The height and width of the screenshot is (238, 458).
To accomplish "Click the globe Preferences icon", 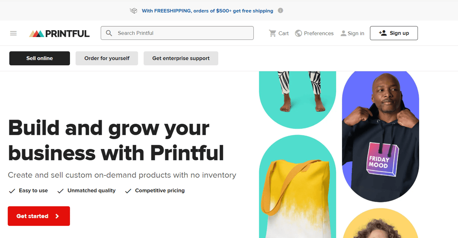I will coord(298,33).
